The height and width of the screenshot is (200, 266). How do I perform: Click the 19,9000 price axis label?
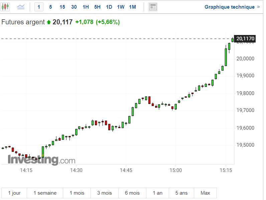246,76
